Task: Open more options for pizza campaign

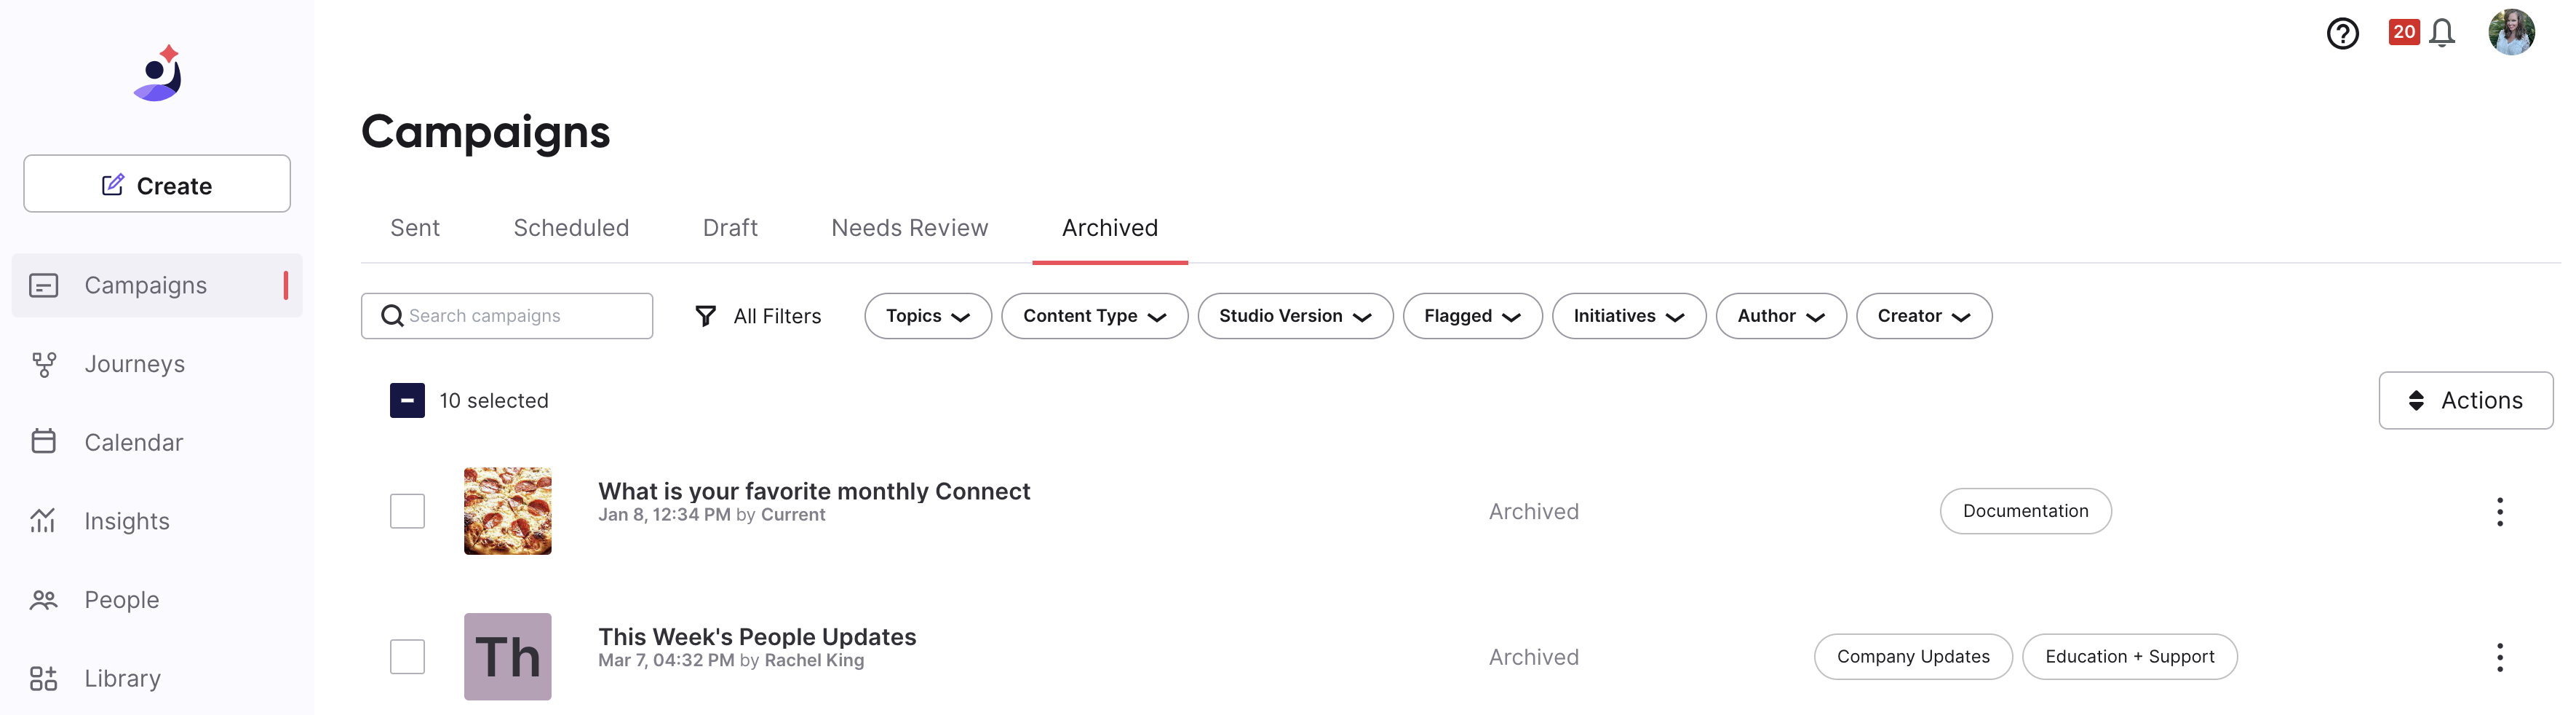Action: [2499, 512]
